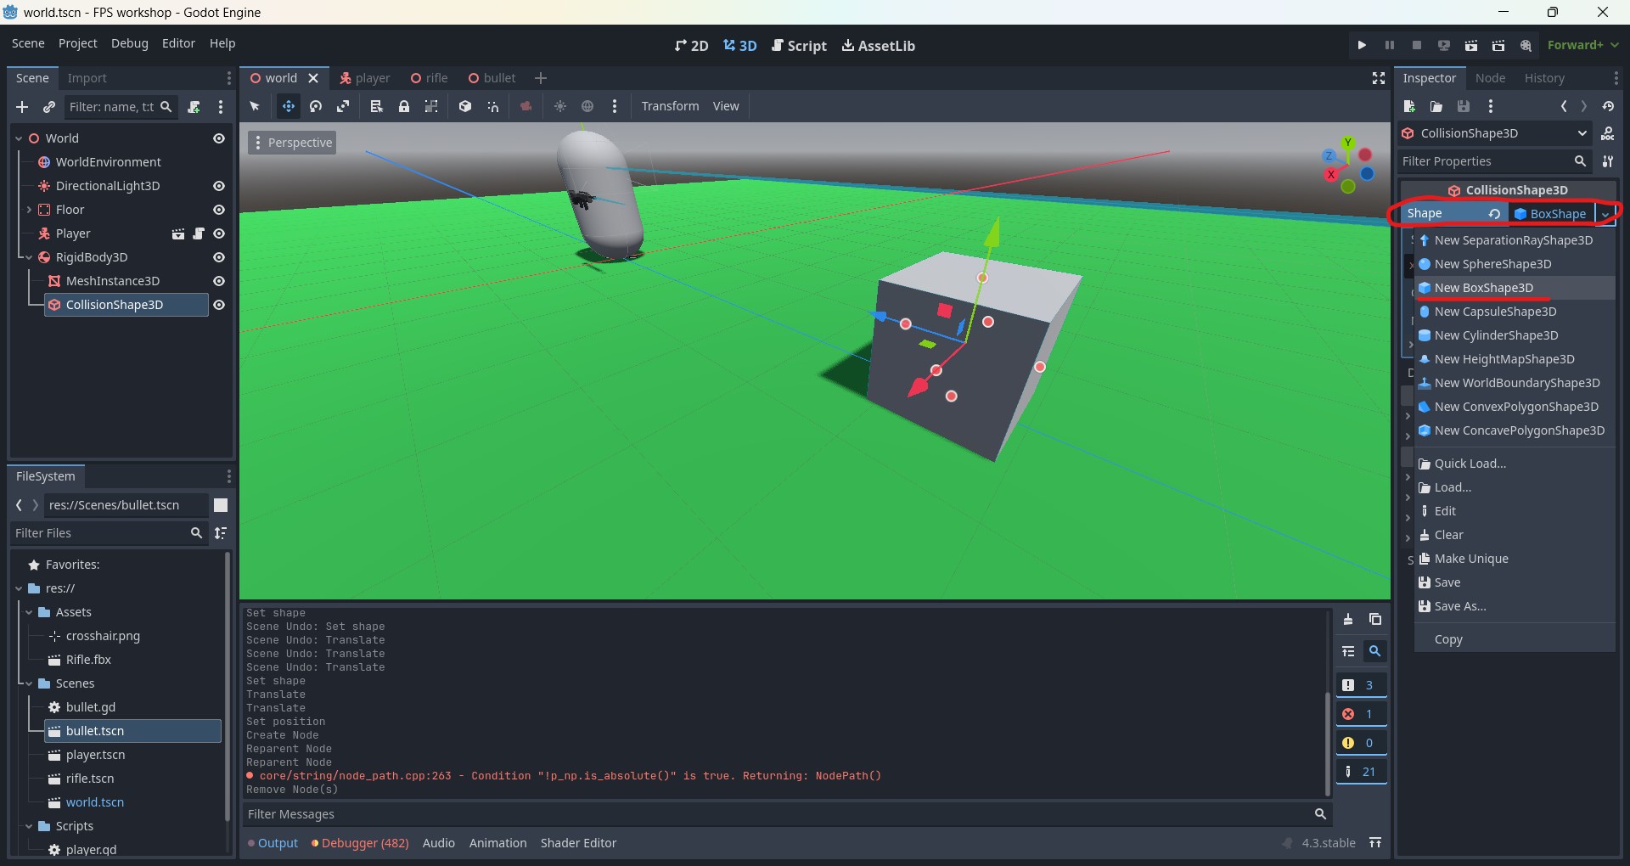Click the lock selected node icon
The height and width of the screenshot is (866, 1630).
coord(404,106)
